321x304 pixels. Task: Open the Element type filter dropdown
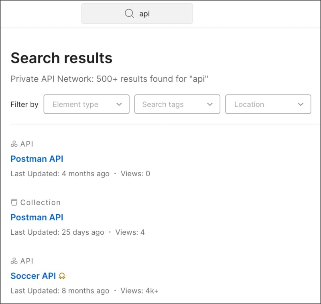[x=86, y=104]
